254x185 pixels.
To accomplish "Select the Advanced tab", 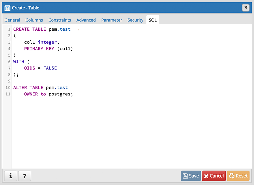I will (86, 20).
